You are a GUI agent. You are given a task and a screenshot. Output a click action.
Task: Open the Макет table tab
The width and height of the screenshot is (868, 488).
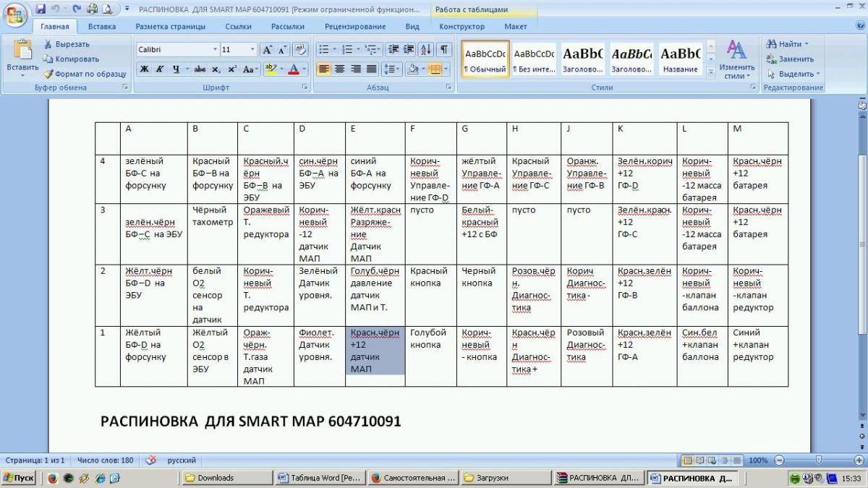pyautogui.click(x=516, y=27)
